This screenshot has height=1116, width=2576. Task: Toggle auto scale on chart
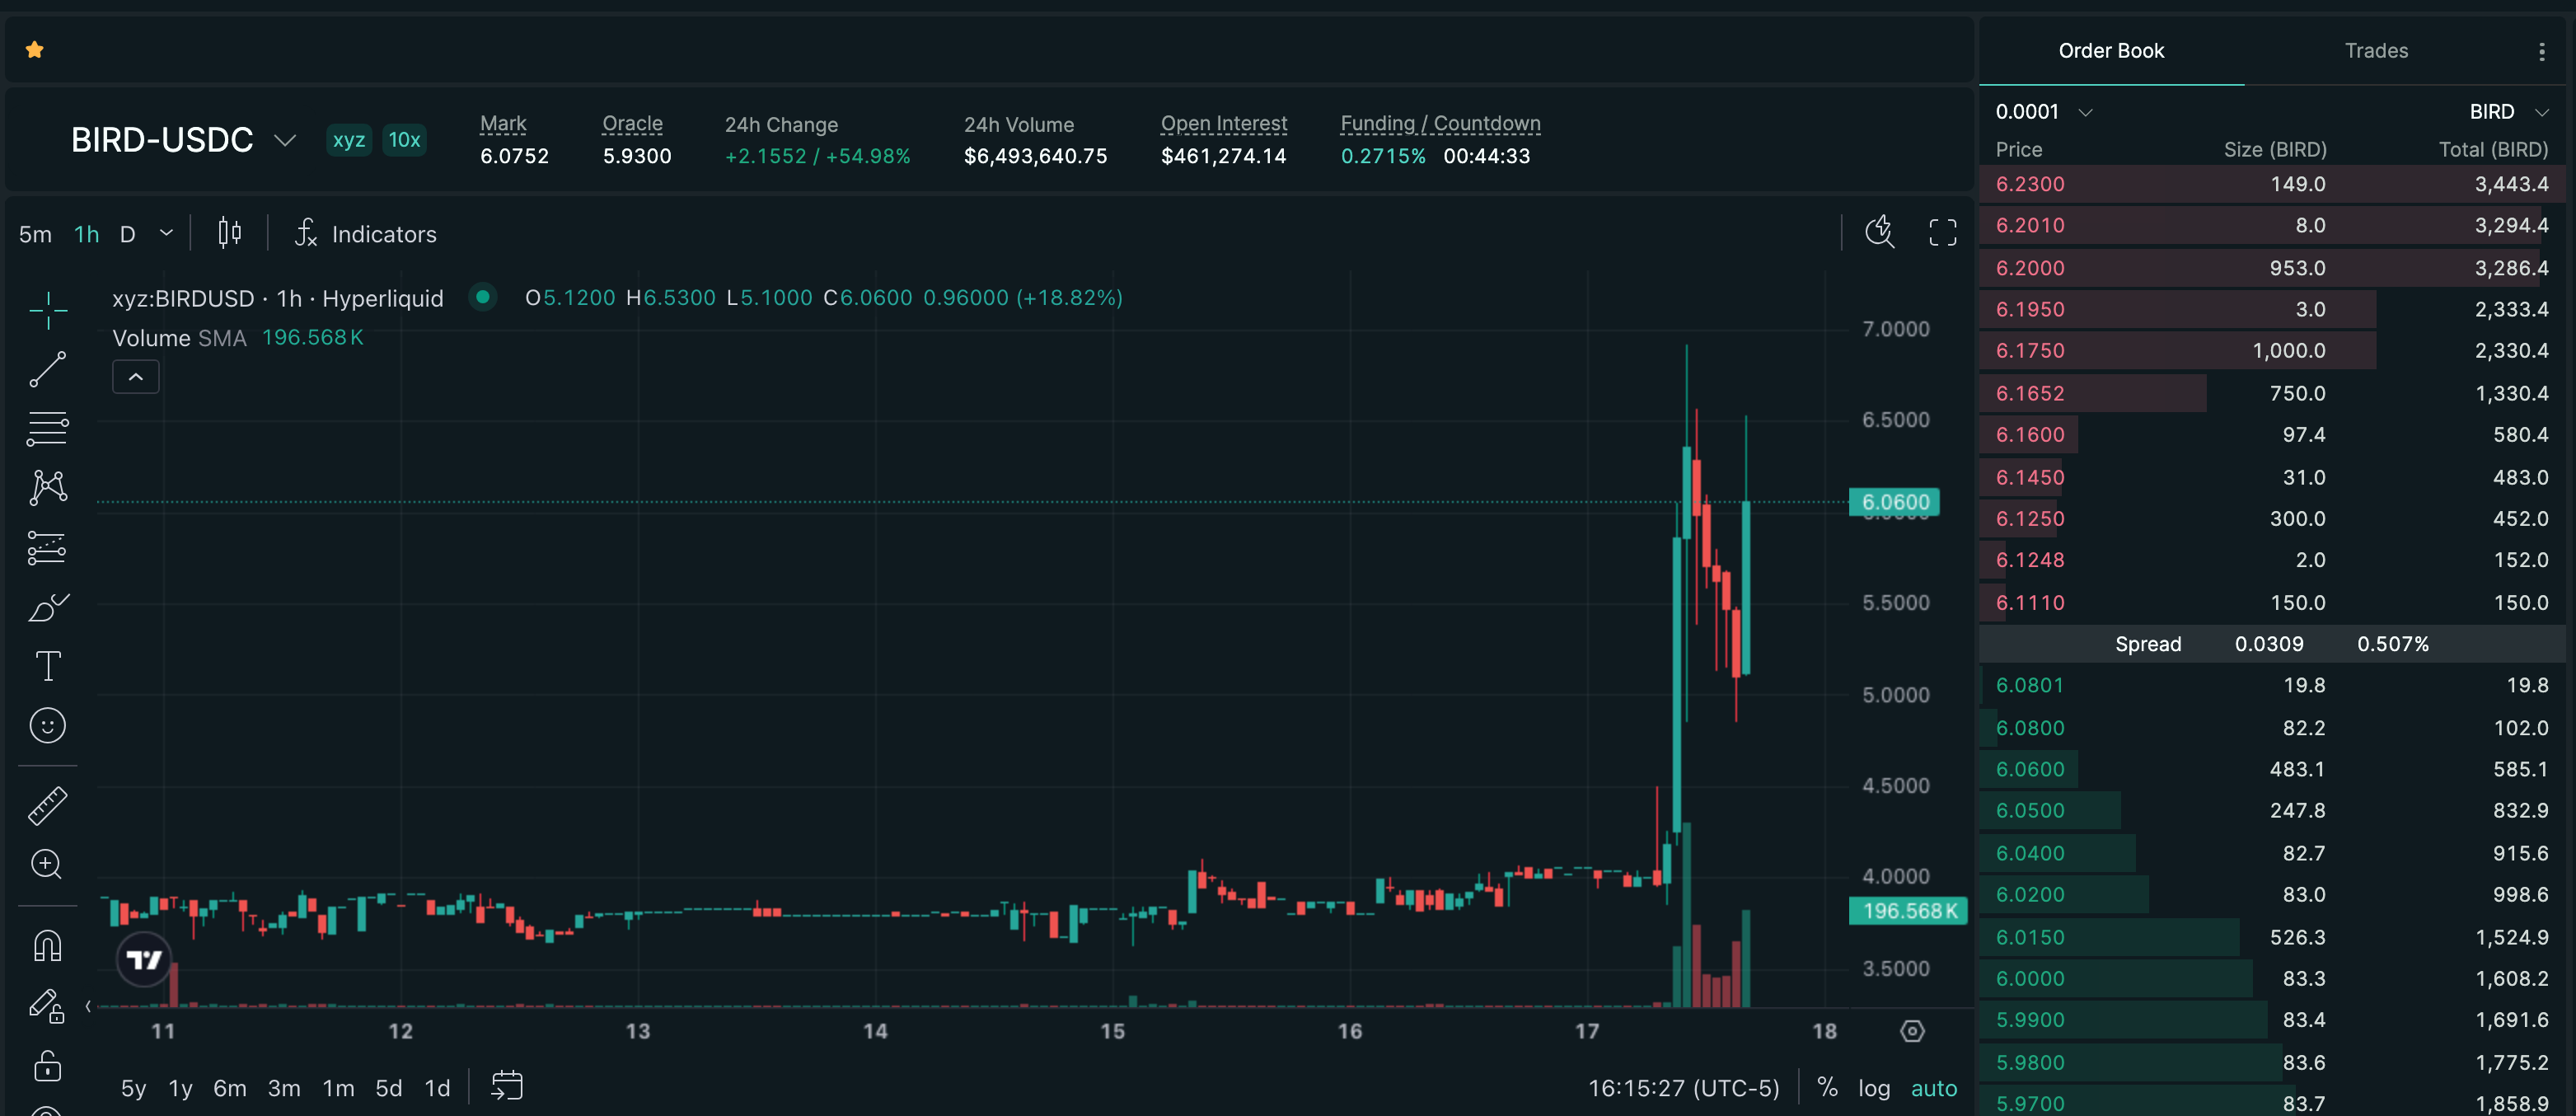1933,1088
